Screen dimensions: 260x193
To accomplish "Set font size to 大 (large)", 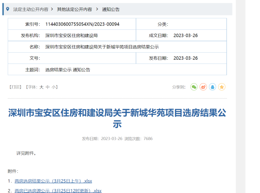I will pyautogui.click(x=41, y=87).
